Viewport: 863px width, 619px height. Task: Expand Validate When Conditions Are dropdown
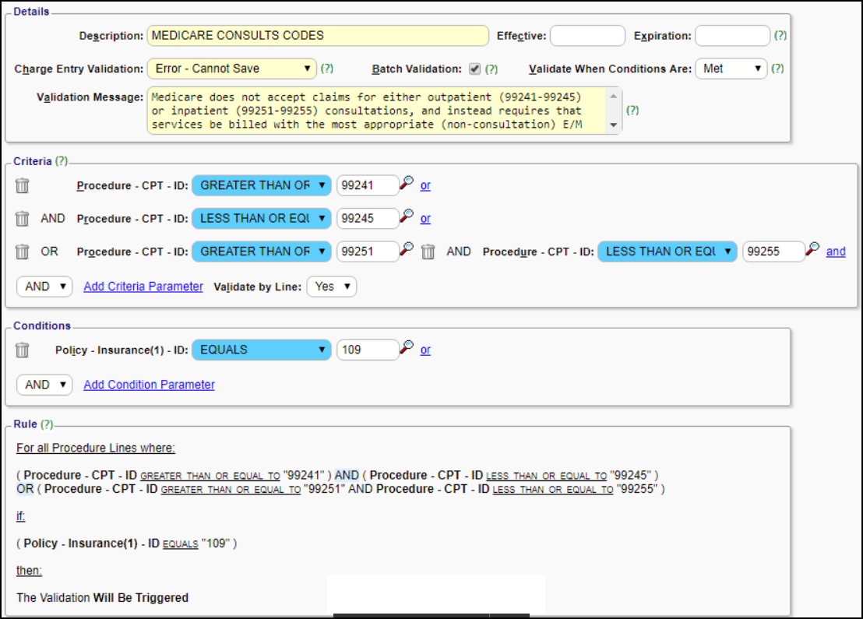point(731,69)
